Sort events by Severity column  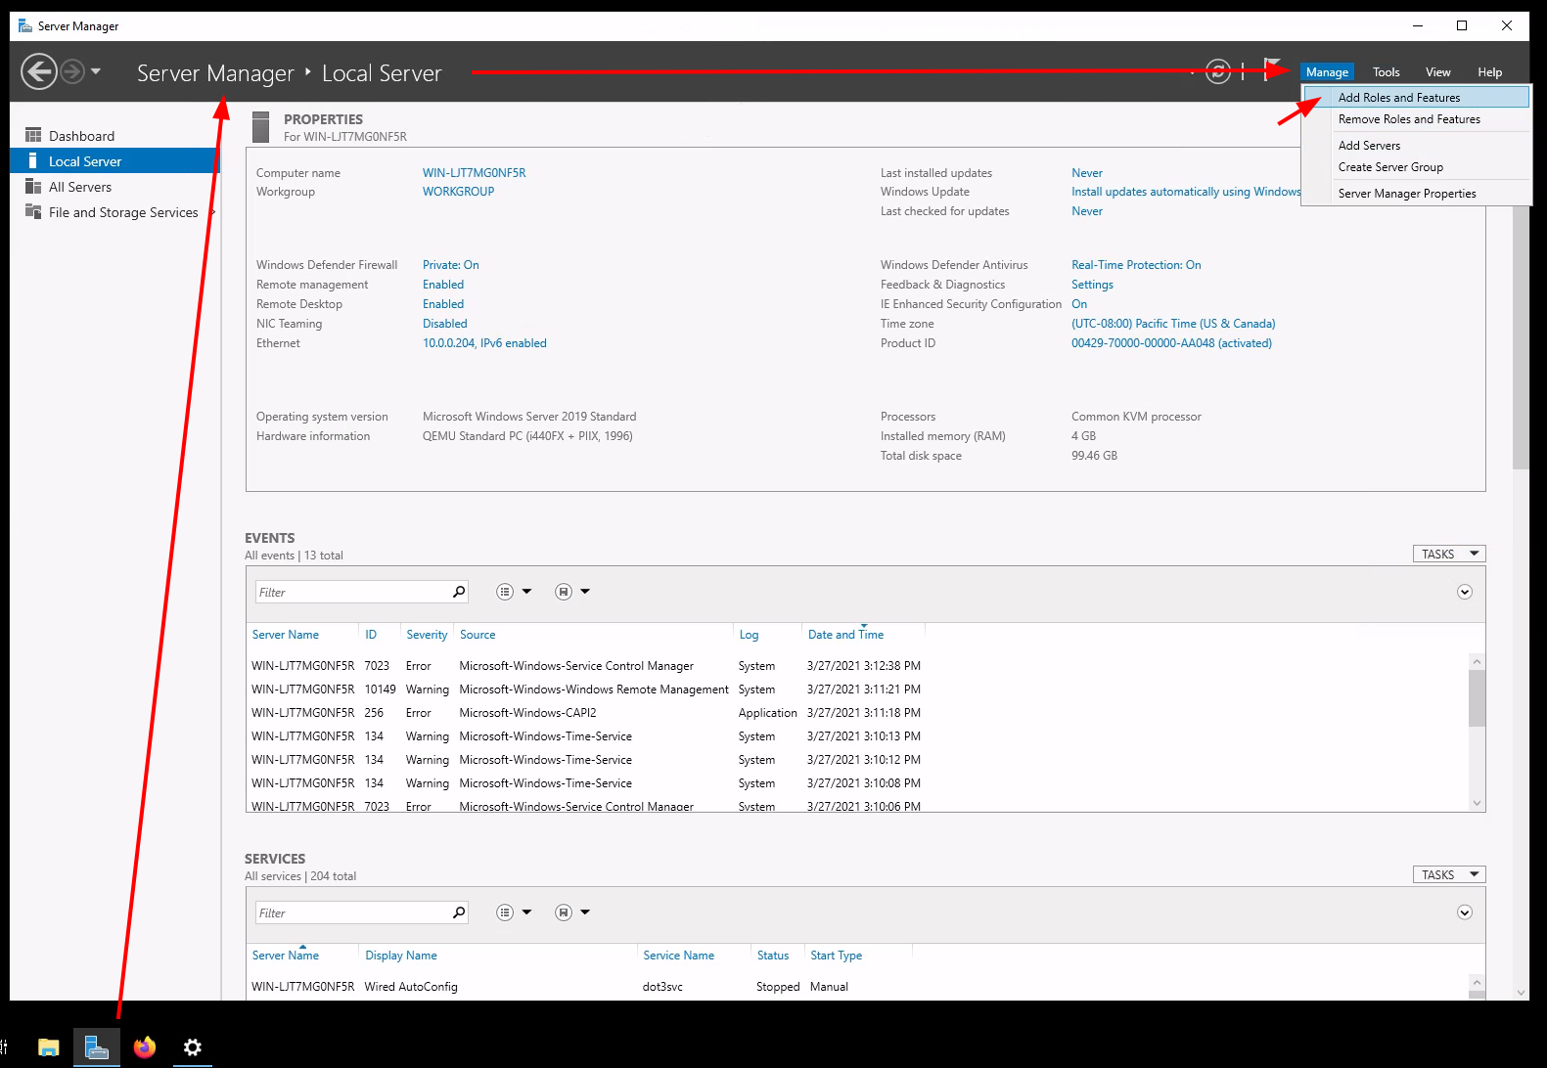[427, 635]
